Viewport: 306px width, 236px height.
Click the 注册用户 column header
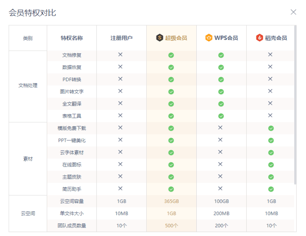tap(121, 38)
